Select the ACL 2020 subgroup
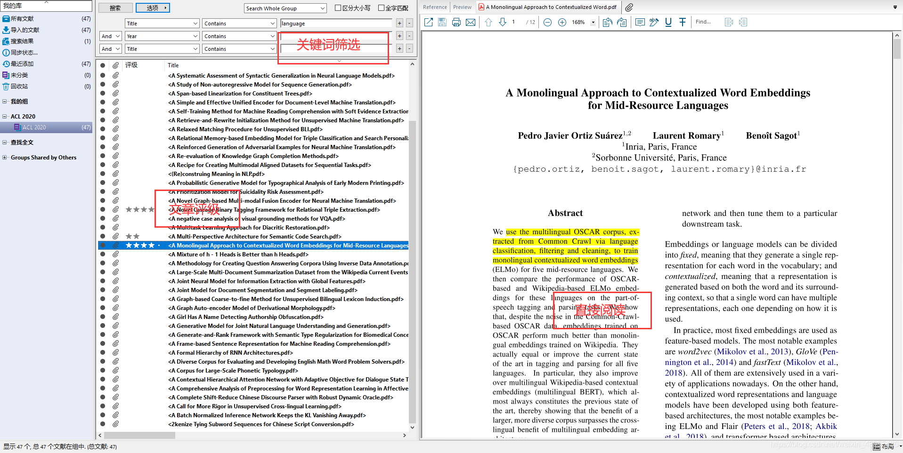 [x=46, y=127]
